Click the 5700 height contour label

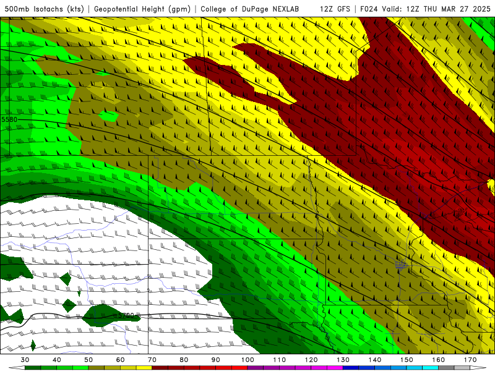click(x=126, y=315)
